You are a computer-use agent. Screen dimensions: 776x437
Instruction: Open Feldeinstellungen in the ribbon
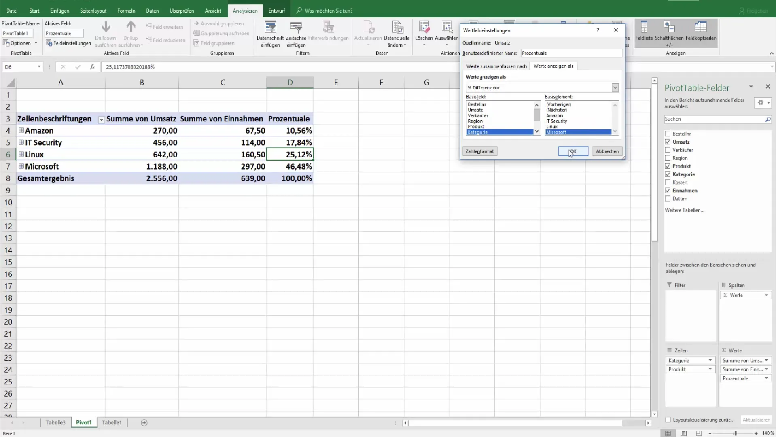[x=68, y=43]
